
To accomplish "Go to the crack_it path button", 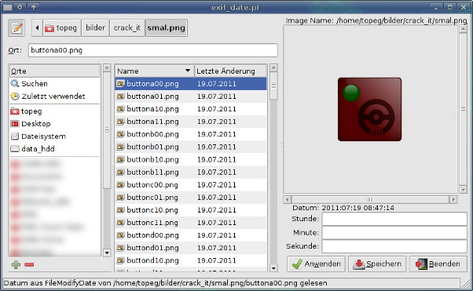I will (127, 28).
